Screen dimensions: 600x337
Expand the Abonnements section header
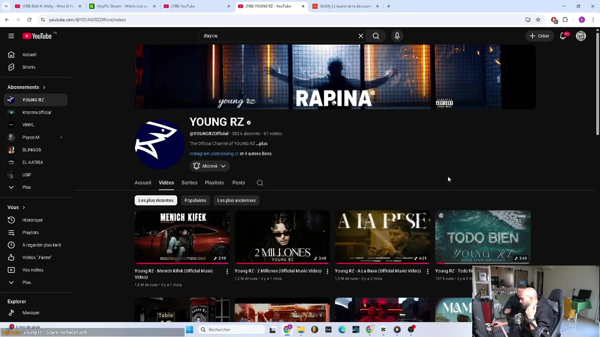(27, 87)
